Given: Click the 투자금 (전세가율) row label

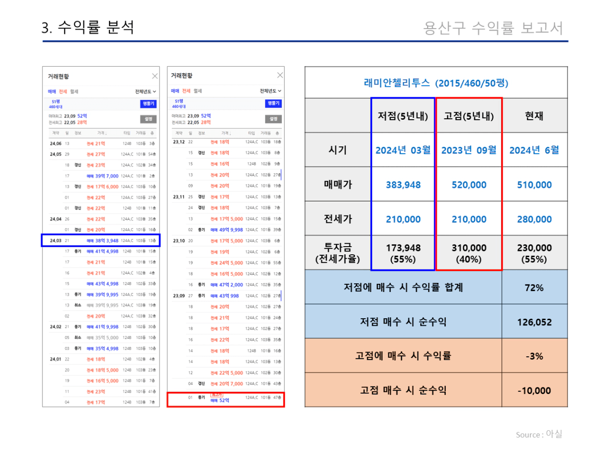Looking at the screenshot, I should [x=338, y=253].
